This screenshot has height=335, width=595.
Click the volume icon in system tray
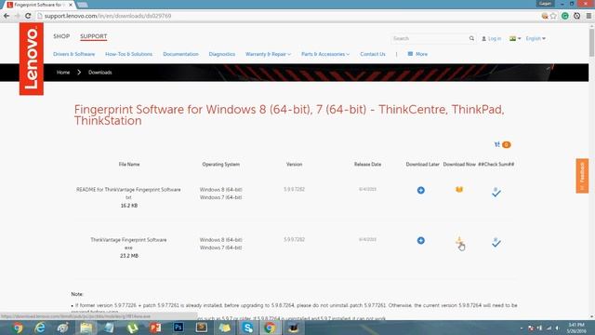click(558, 328)
